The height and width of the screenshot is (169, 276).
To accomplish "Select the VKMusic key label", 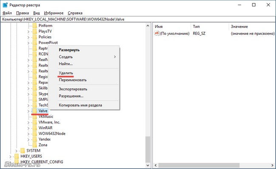I will [x=46, y=116].
